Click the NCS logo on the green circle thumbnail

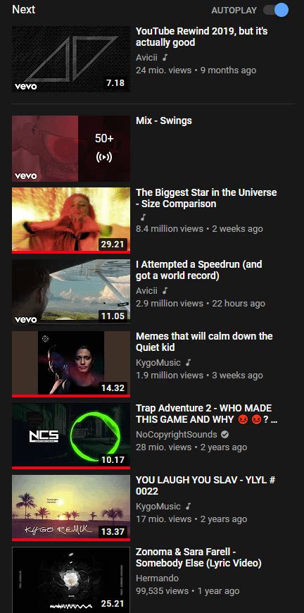44,436
